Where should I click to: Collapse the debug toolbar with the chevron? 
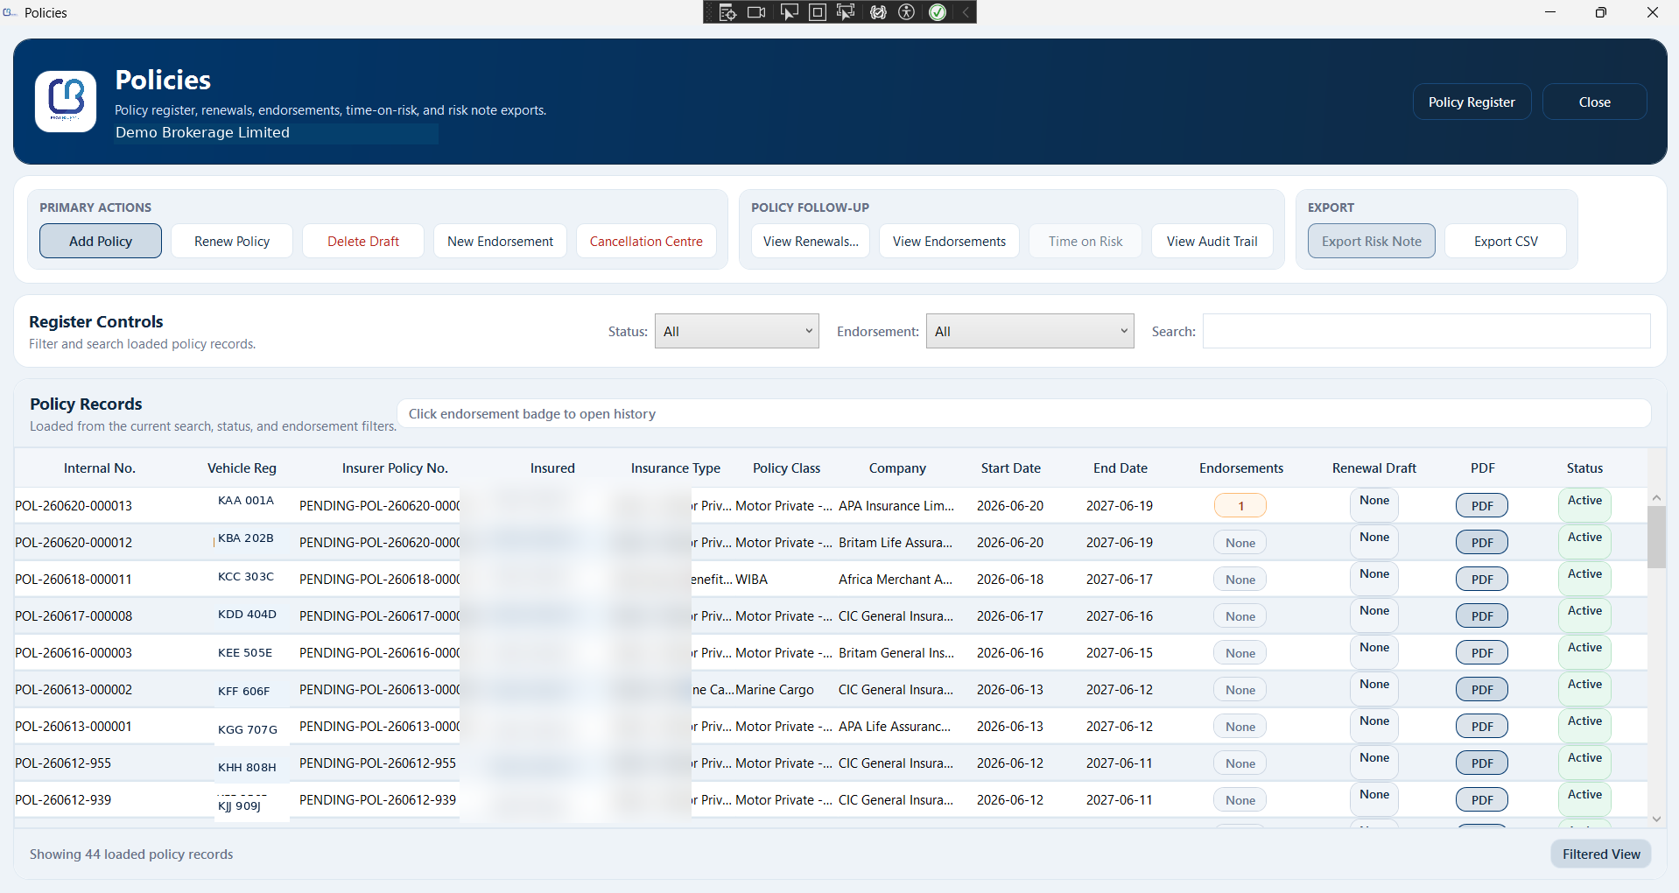966,12
